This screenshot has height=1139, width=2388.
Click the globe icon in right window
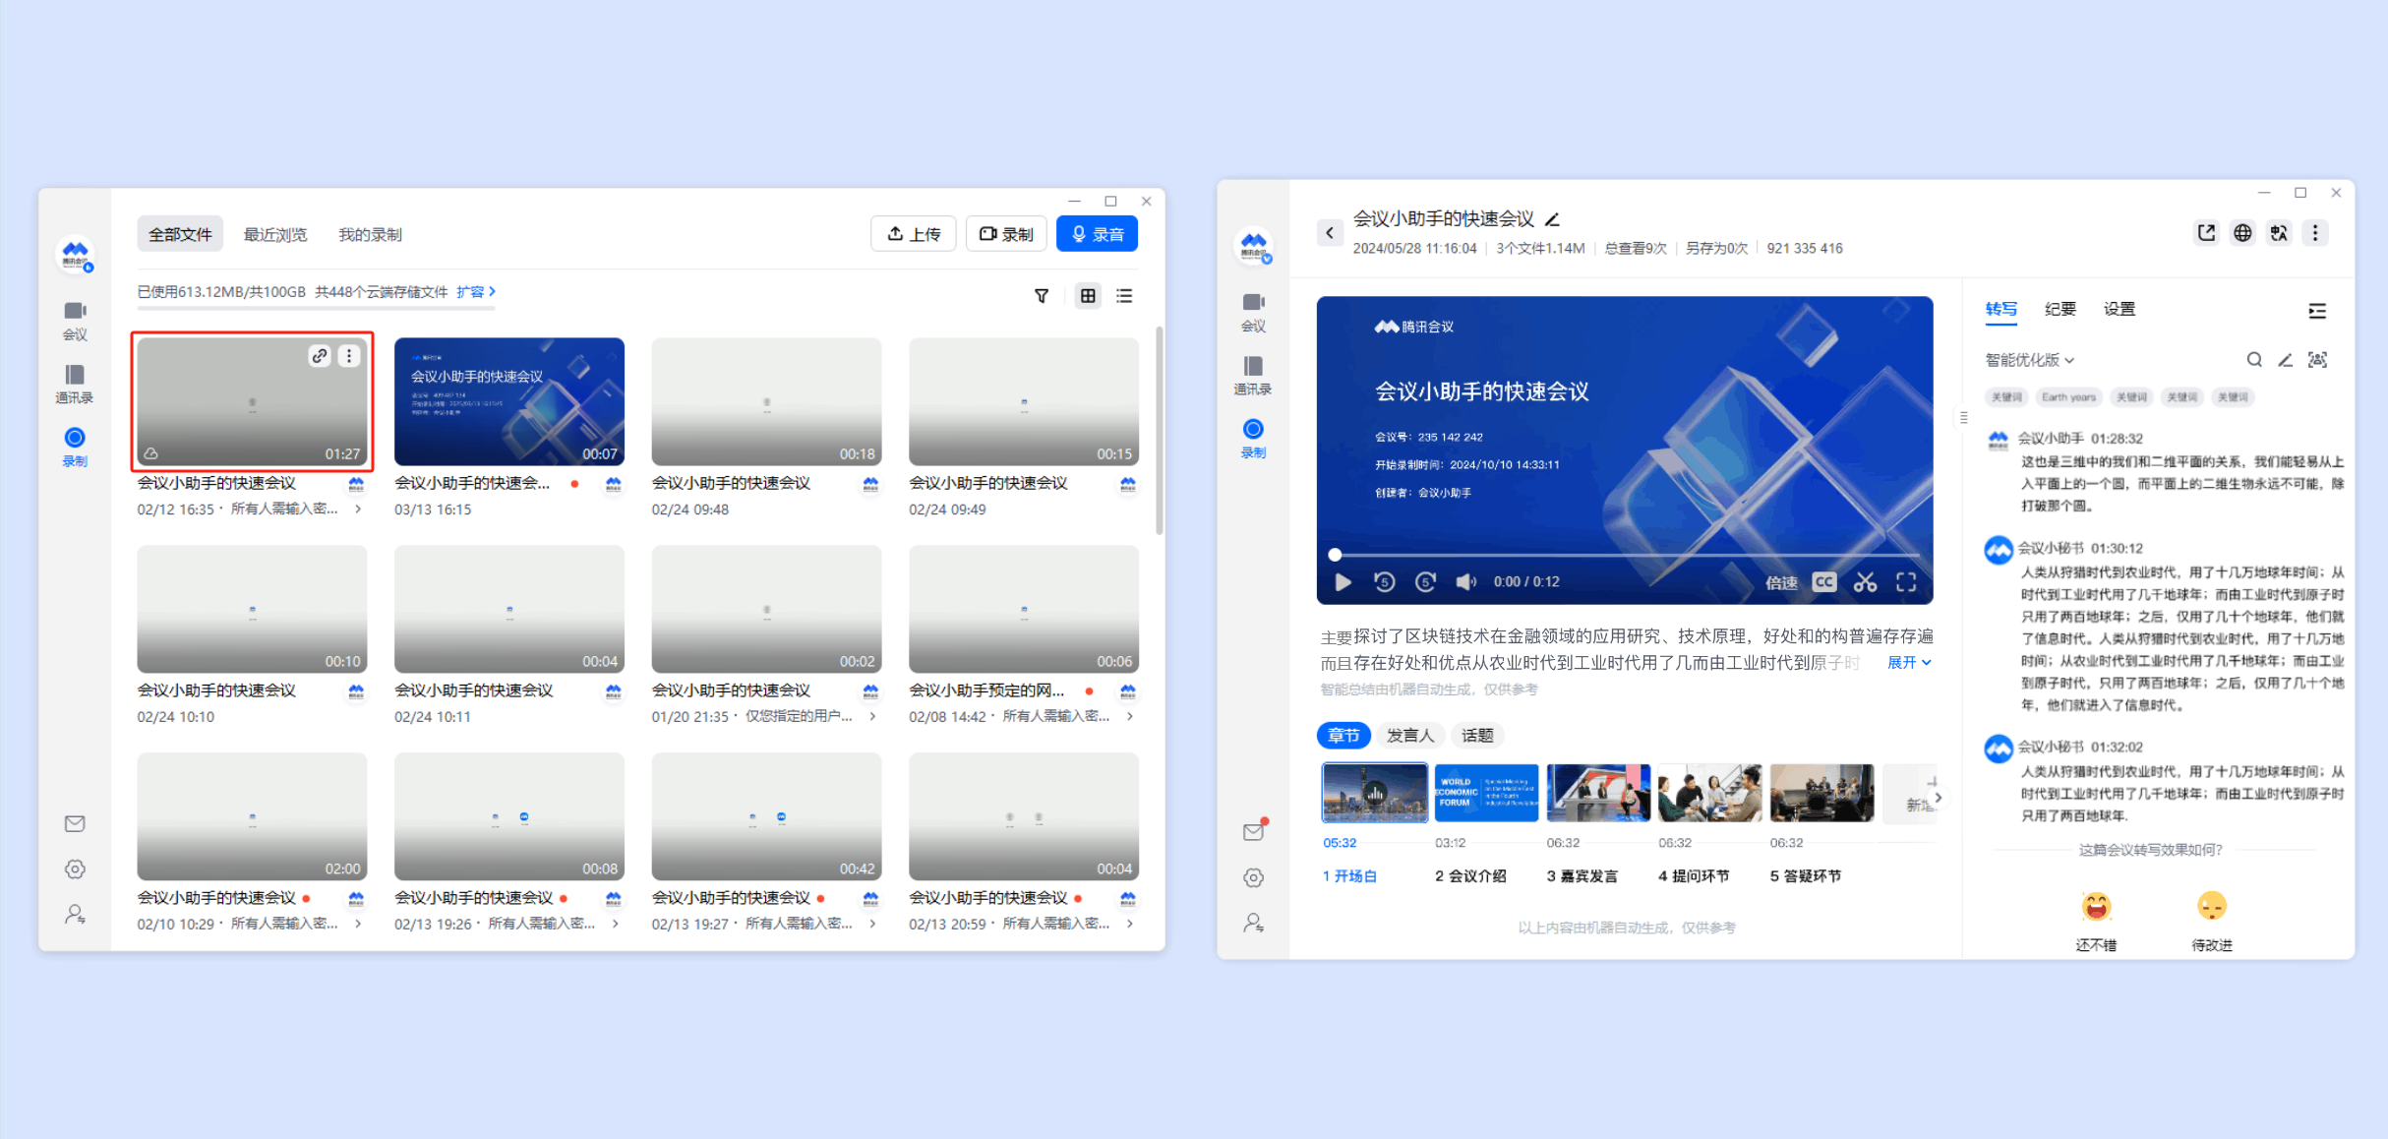click(x=2242, y=233)
